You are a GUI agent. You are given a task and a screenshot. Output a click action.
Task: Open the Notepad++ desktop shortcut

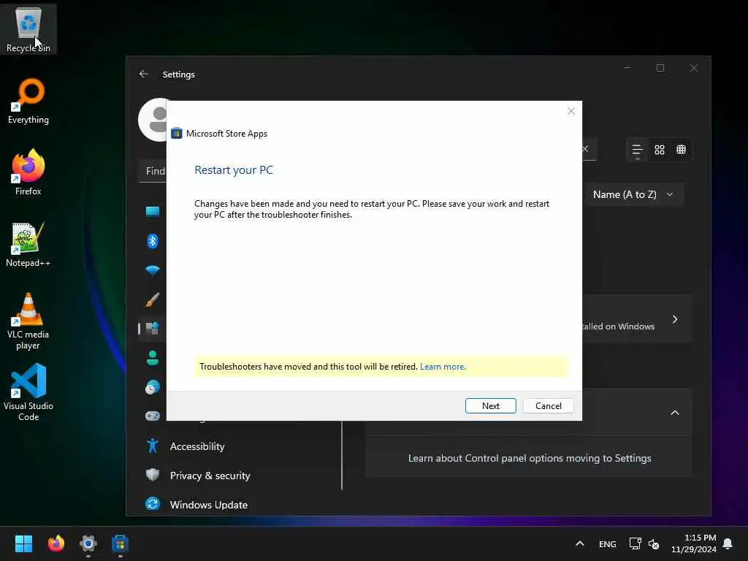tap(28, 245)
